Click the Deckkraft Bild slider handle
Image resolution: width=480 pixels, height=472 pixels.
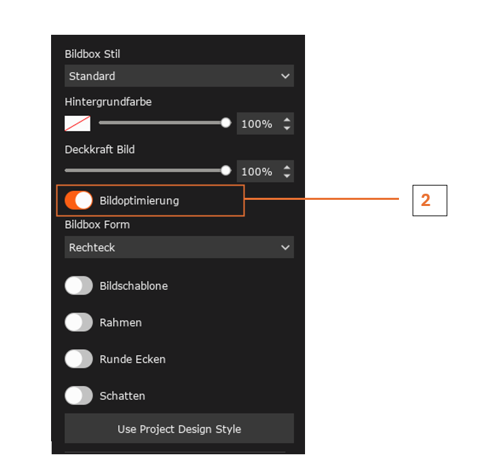(225, 171)
